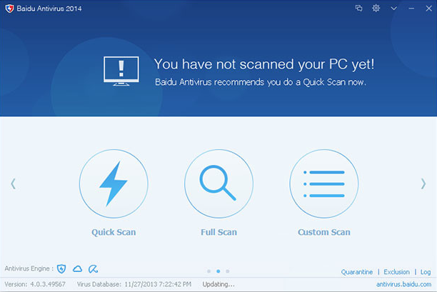Viewport: 437px width, 292px height.
Task: Click the Custom Scan label
Action: click(x=324, y=232)
